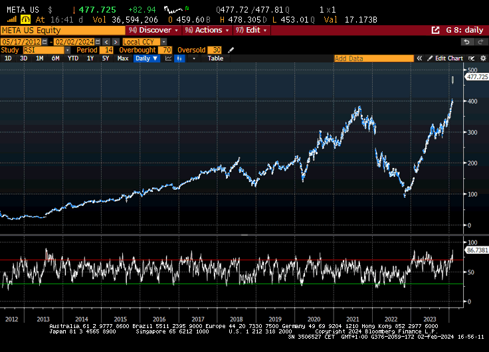Click the Add Data input field
The width and height of the screenshot is (489, 352).
tap(374, 58)
